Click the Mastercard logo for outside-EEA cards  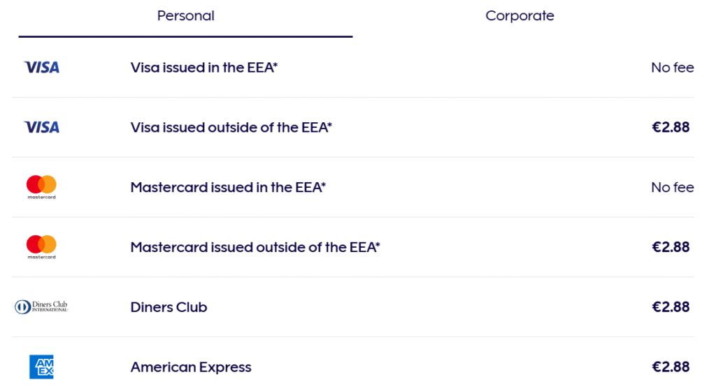point(41,246)
